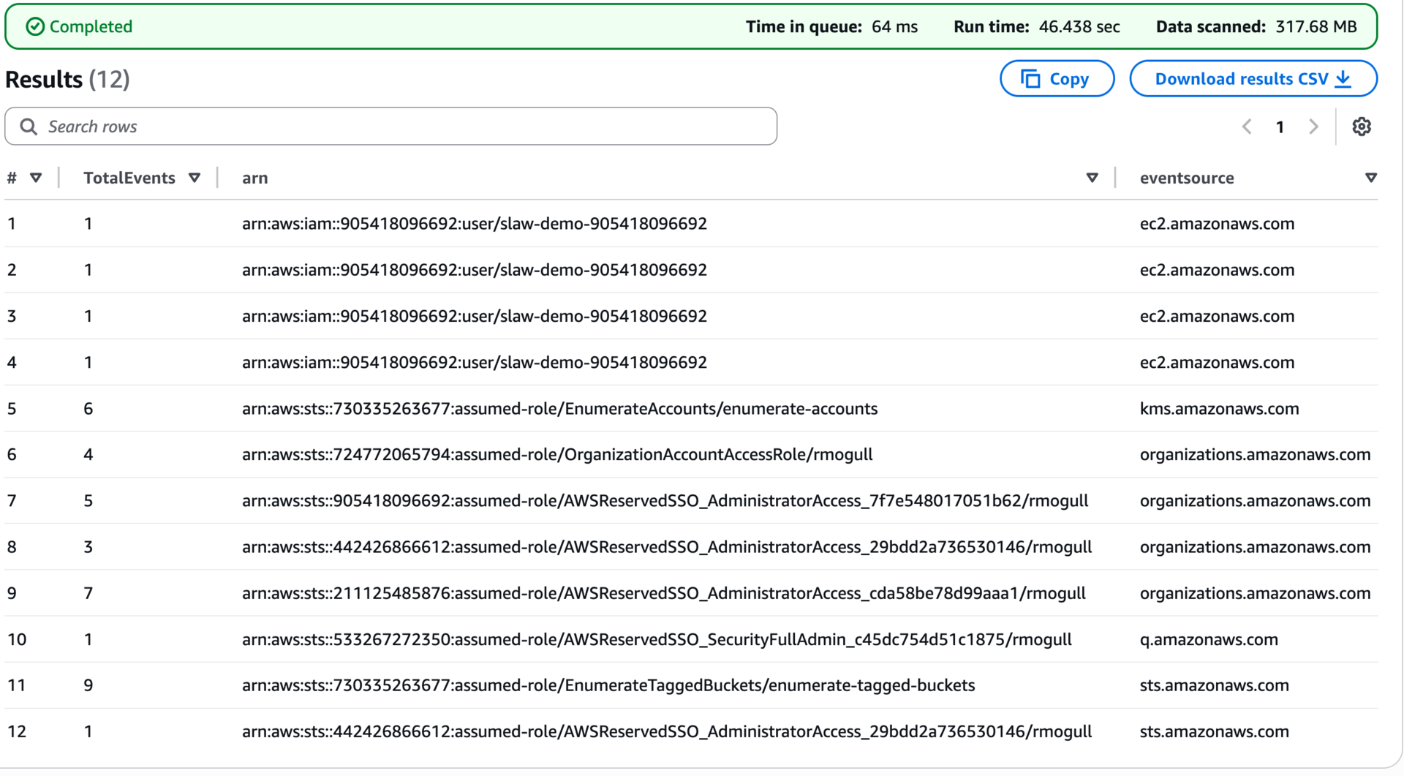Select page number 1
1404x776 pixels.
tap(1280, 127)
